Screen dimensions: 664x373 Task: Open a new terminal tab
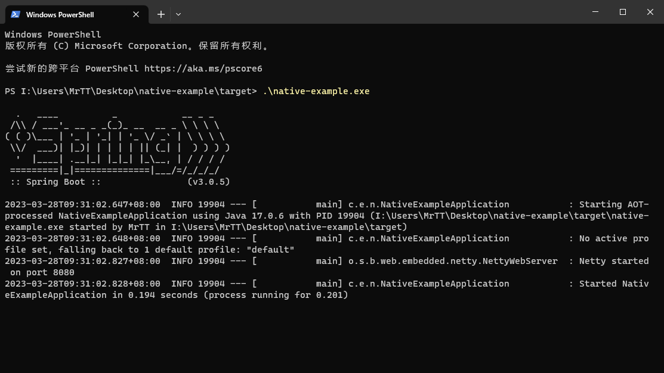(x=161, y=14)
